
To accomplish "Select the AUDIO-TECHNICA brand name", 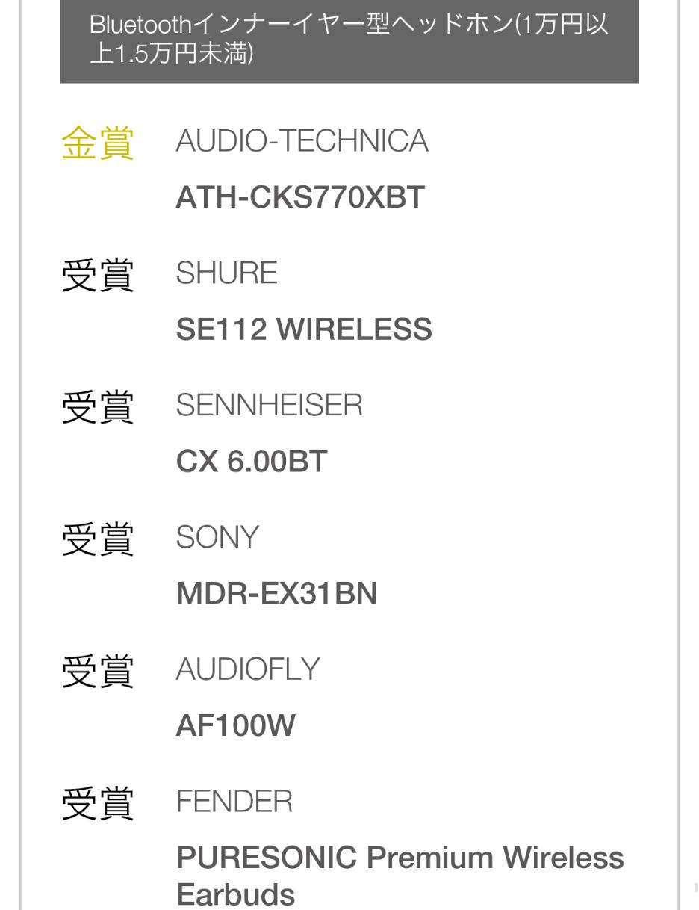I will (302, 141).
